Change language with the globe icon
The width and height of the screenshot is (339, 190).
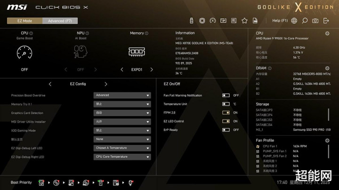coord(294,21)
